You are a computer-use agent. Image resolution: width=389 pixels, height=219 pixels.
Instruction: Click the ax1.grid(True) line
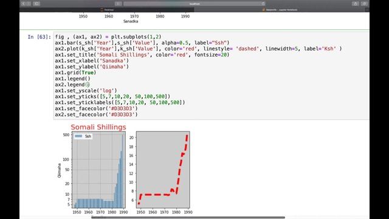[75, 72]
